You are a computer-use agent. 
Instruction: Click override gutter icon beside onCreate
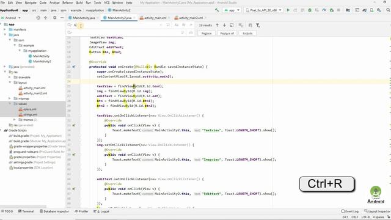pyautogui.click(x=73, y=67)
